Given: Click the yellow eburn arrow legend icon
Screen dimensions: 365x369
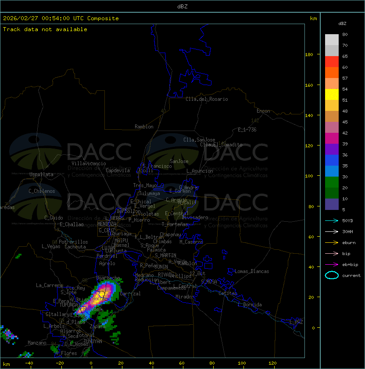Looking at the screenshot, I should point(332,243).
